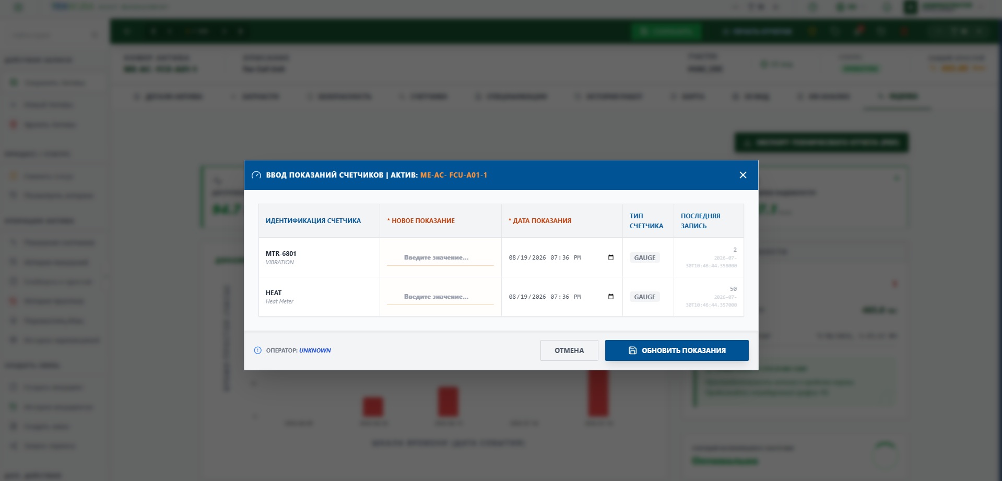Click the ДАТА ПОКАЗАНИЯ column header

click(x=540, y=221)
